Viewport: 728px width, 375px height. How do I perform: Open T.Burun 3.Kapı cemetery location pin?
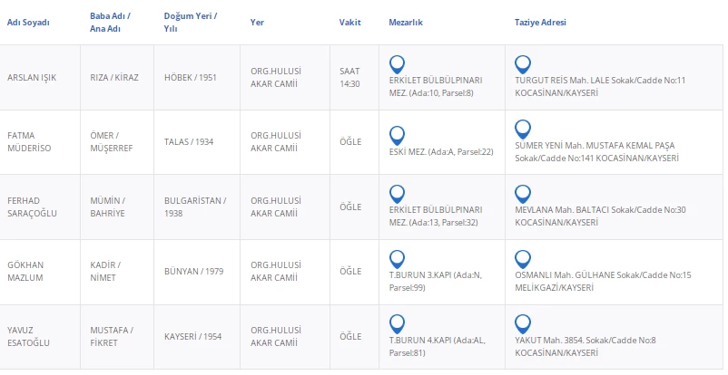point(396,259)
